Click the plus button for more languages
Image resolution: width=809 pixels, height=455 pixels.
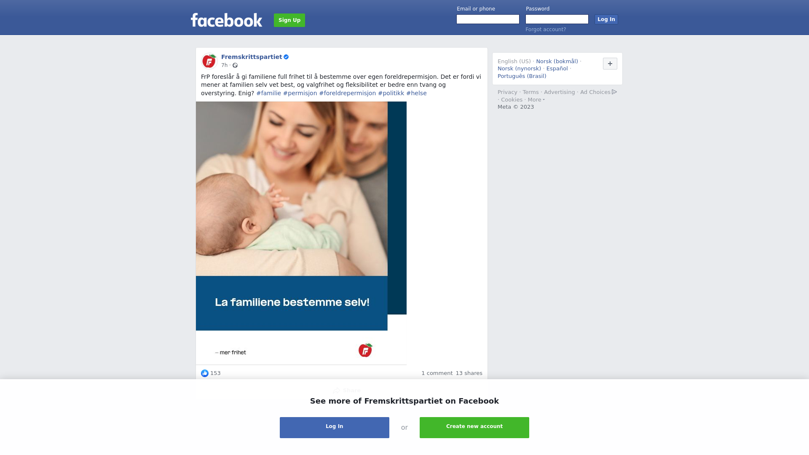[610, 64]
